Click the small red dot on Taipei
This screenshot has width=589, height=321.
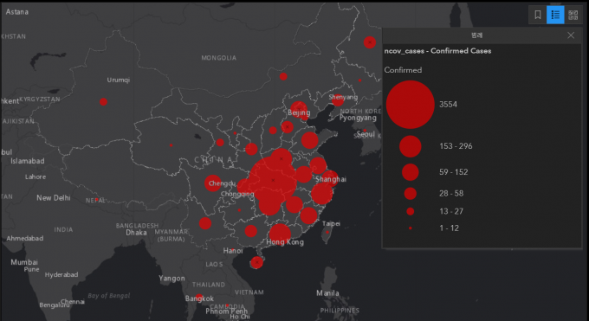pyautogui.click(x=327, y=232)
